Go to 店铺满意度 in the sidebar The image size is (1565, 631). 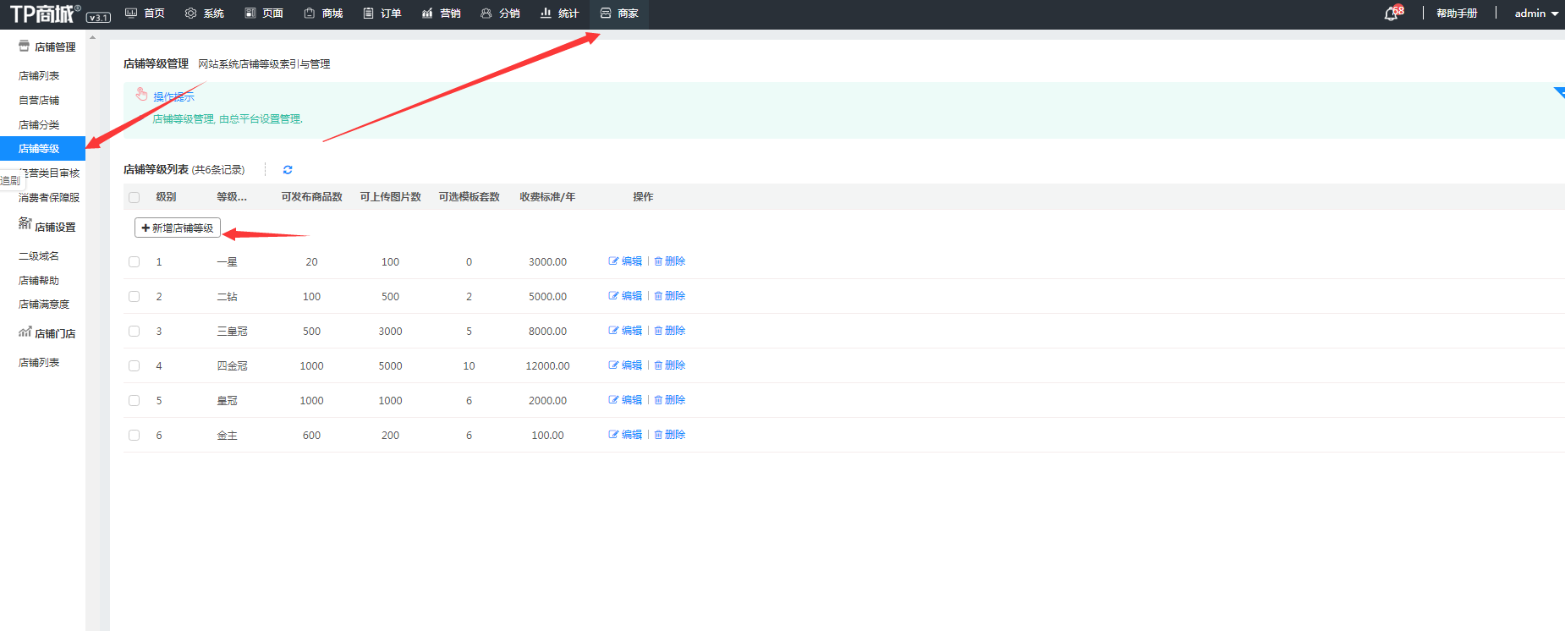coord(44,305)
